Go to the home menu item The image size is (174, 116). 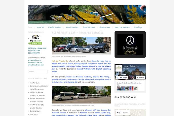[30, 27]
